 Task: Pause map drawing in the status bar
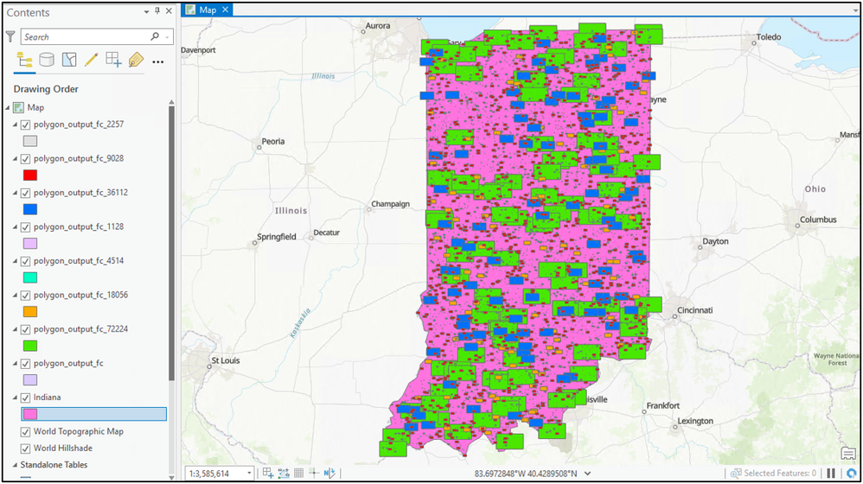pyautogui.click(x=831, y=474)
